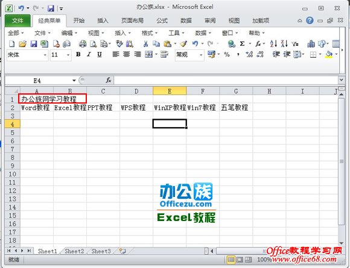The width and height of the screenshot is (350, 268).
Task: Toggle Align Left for the cell
Action: pos(116,54)
